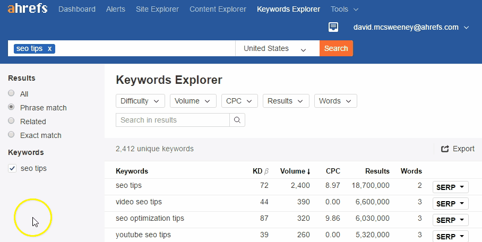The width and height of the screenshot is (482, 242).
Task: Open SERP dropdown for 'seo optimization tips'
Action: (450, 220)
